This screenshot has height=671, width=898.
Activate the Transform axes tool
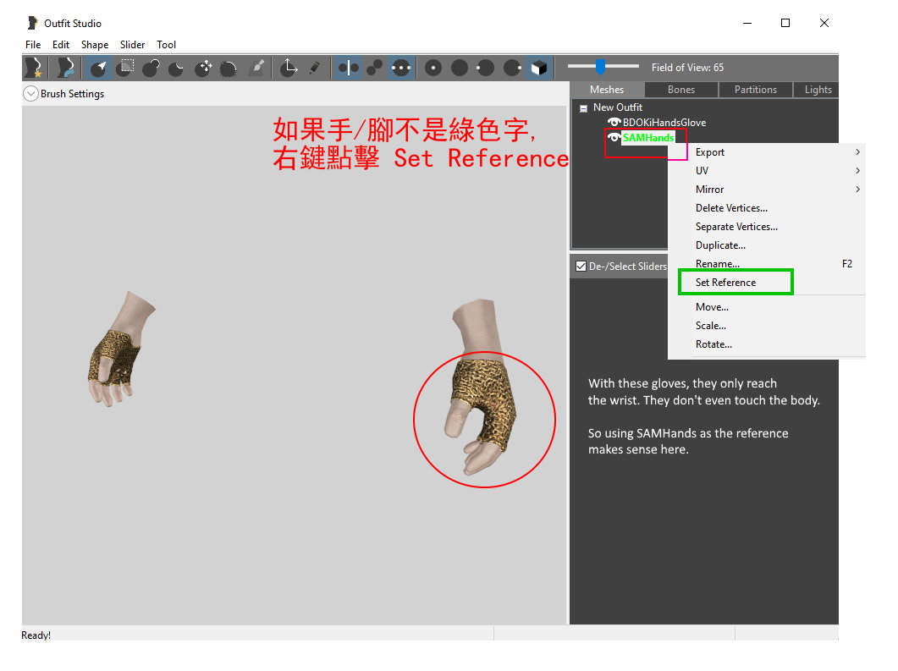288,69
